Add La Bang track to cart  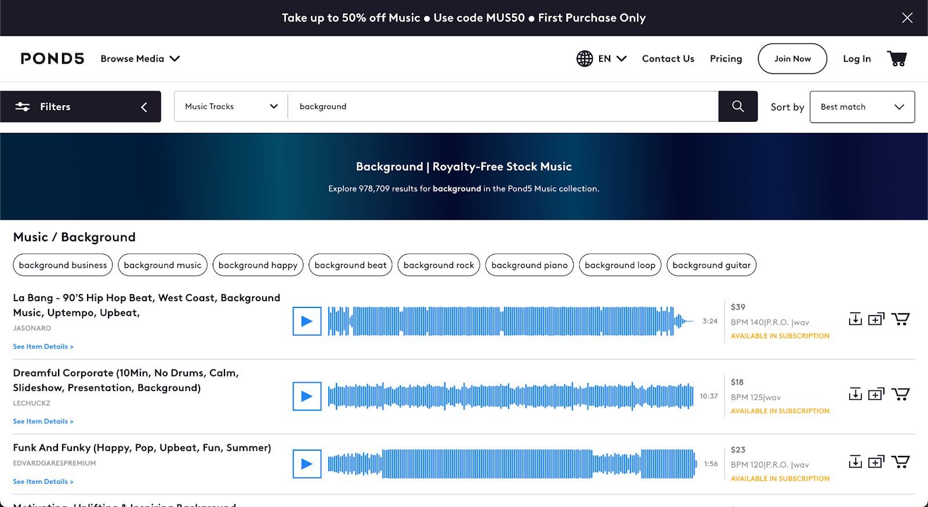(x=901, y=319)
